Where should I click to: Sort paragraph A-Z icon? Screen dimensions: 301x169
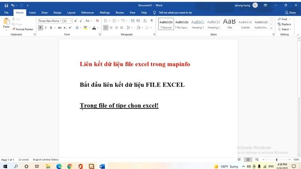[145, 21]
